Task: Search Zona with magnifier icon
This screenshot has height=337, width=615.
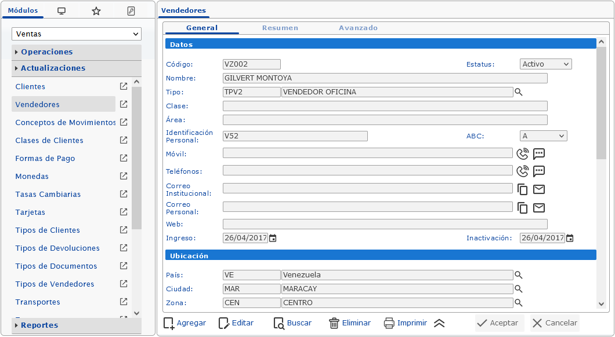Action: pos(519,303)
